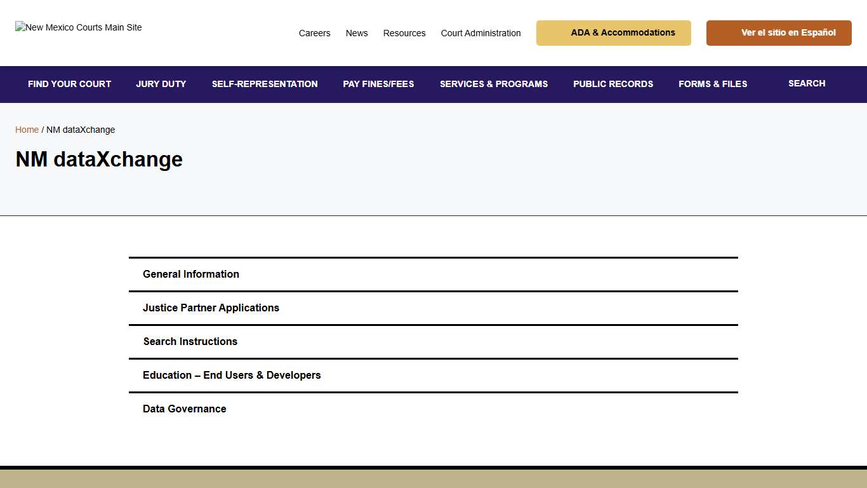
Task: Open the Careers link
Action: (x=314, y=33)
